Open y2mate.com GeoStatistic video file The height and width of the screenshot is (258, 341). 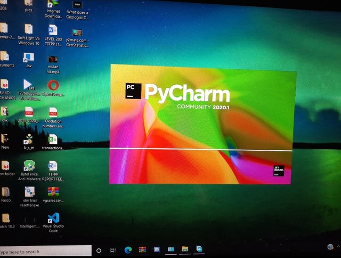point(77,38)
